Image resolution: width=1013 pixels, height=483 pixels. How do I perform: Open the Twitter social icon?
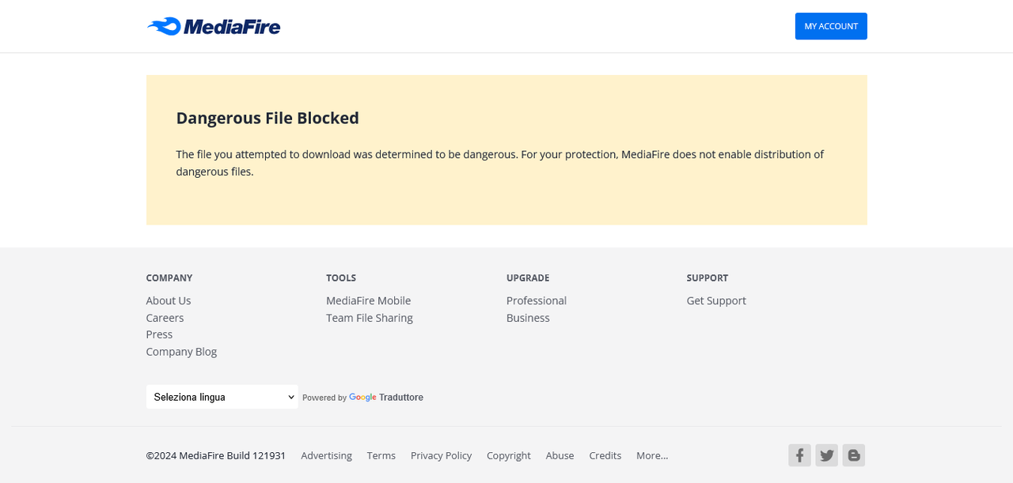[826, 455]
